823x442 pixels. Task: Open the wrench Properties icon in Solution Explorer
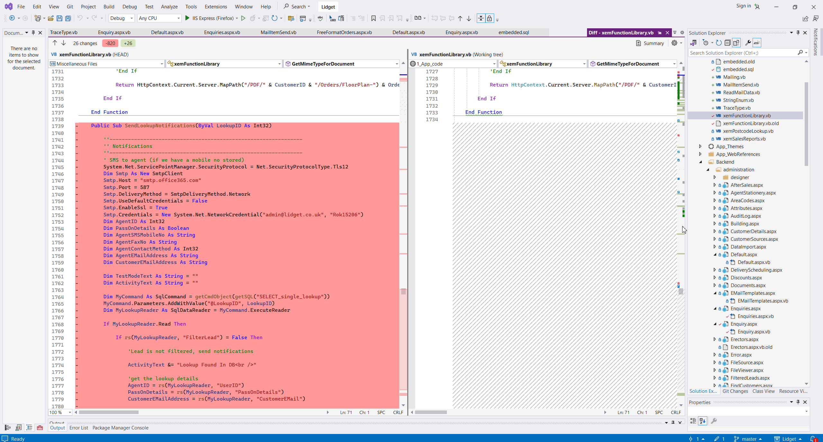tap(748, 43)
